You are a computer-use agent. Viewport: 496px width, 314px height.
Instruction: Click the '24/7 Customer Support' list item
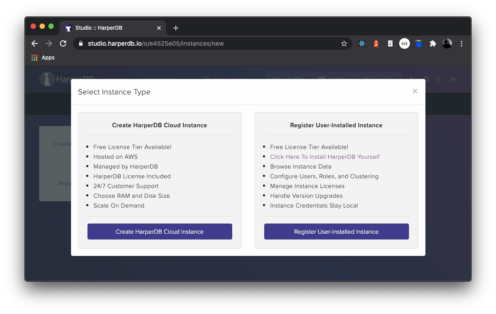[126, 186]
